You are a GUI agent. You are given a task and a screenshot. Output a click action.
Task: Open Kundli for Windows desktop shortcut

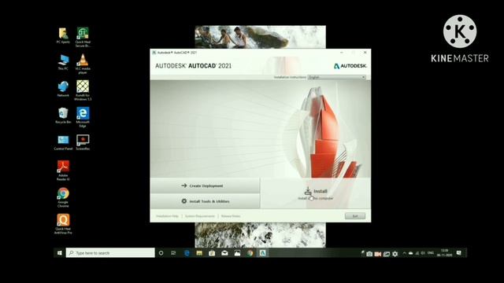pos(83,90)
